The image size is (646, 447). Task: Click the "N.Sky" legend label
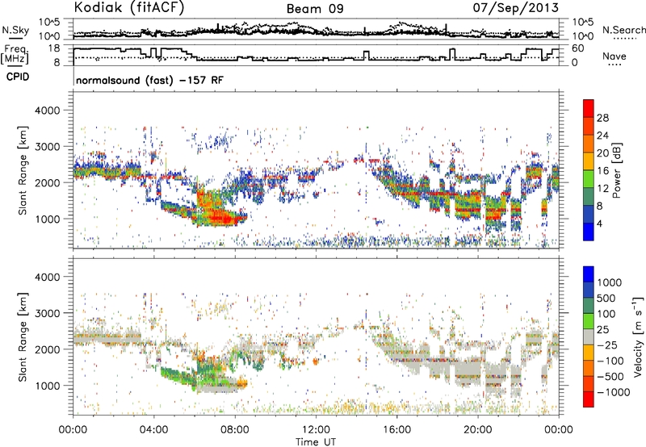point(15,30)
